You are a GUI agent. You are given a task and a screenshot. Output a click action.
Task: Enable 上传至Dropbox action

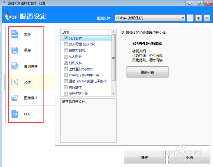(x=66, y=69)
